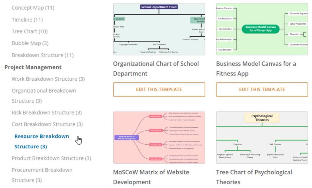
Task: Open Risk Breakdown Structure category
Action: 46,112
